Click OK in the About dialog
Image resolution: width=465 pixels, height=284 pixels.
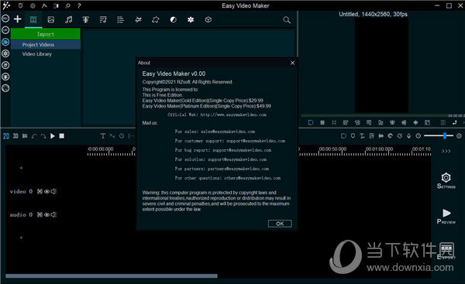(x=280, y=224)
